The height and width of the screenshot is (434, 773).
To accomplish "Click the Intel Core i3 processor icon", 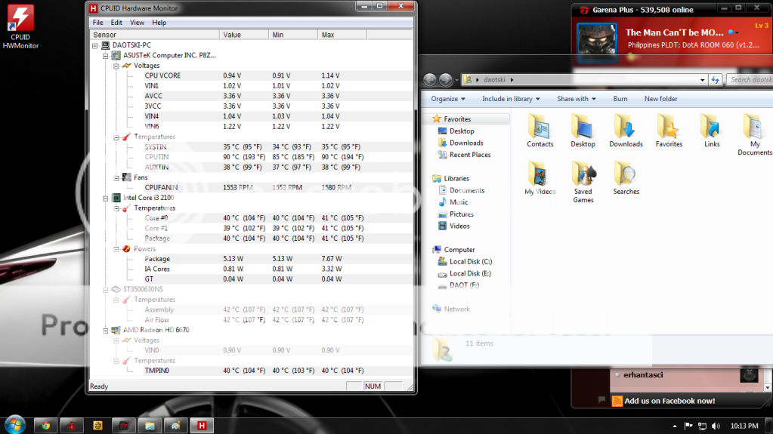I will click(x=116, y=198).
